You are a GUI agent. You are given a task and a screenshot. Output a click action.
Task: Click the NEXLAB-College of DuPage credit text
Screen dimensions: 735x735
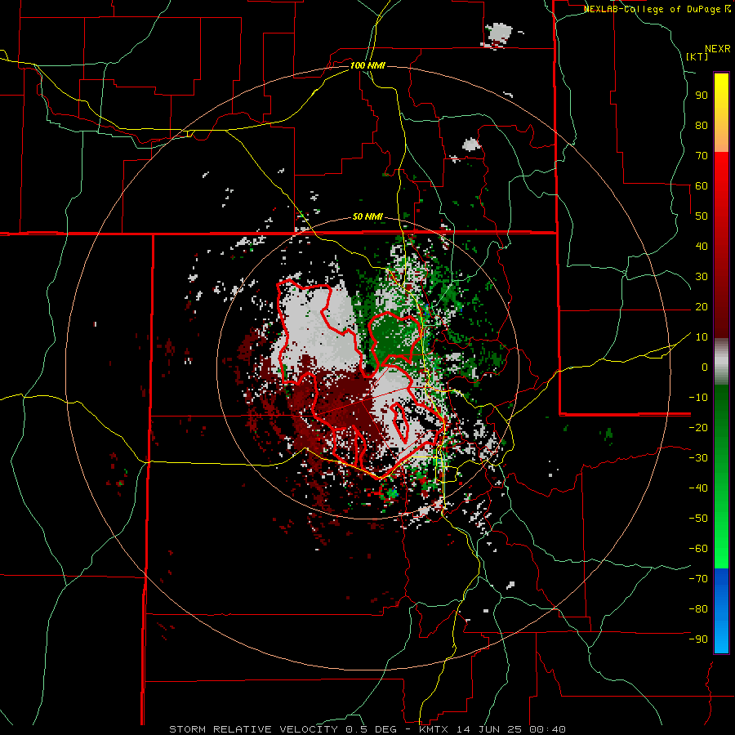(x=657, y=9)
